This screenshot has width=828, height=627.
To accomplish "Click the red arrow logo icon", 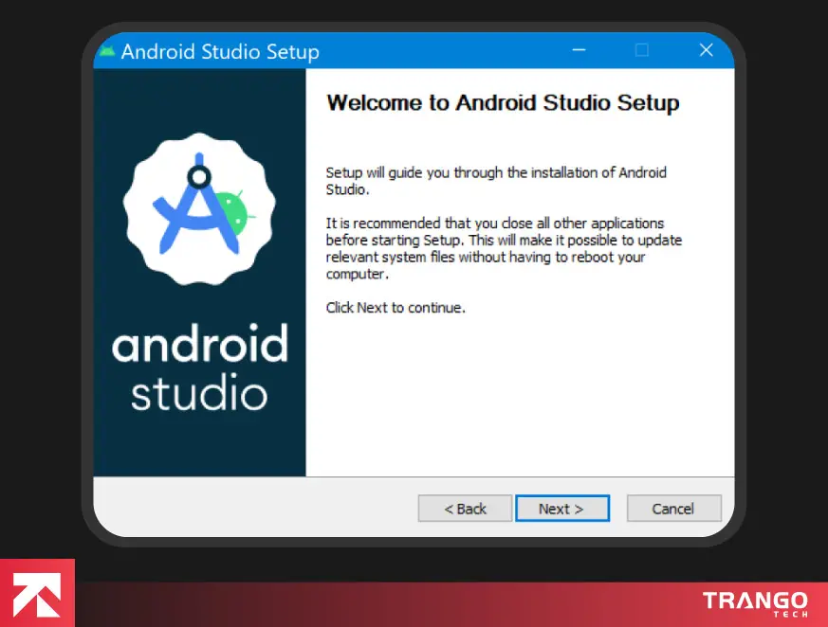I will point(37,593).
